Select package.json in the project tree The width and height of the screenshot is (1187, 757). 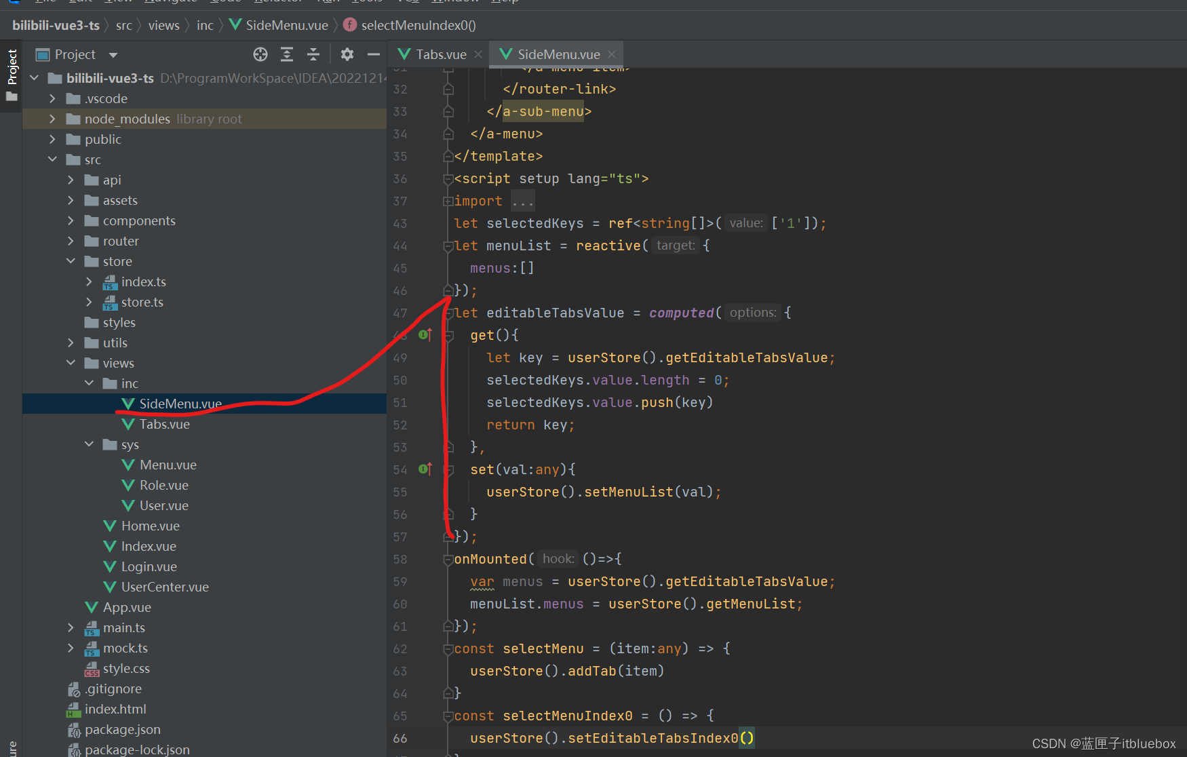pos(122,729)
